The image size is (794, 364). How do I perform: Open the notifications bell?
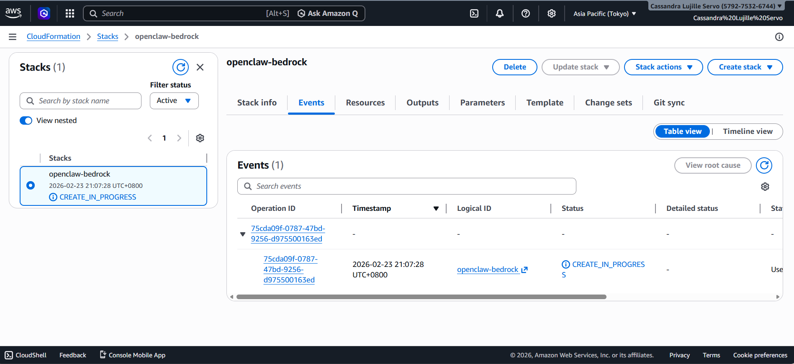coord(500,13)
